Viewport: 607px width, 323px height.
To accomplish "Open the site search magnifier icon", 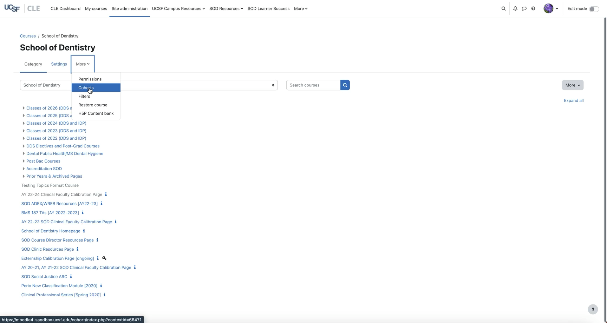I will click(503, 8).
